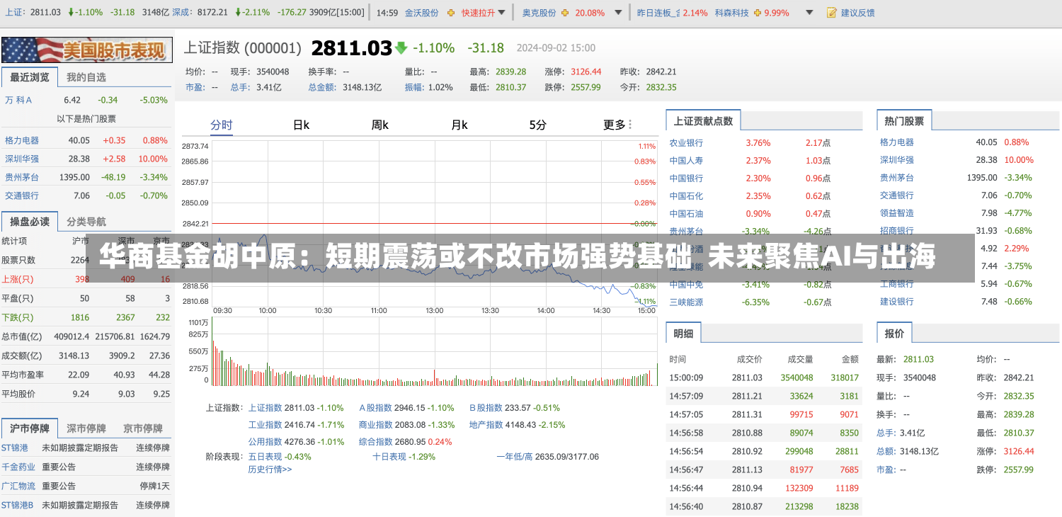
Task: Click the 公用指数 link below chart
Action: [x=265, y=441]
